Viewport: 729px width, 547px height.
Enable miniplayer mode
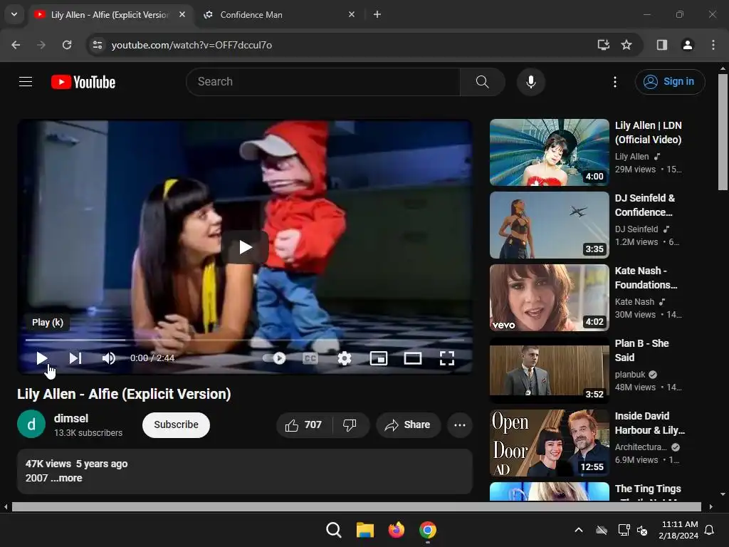point(379,358)
